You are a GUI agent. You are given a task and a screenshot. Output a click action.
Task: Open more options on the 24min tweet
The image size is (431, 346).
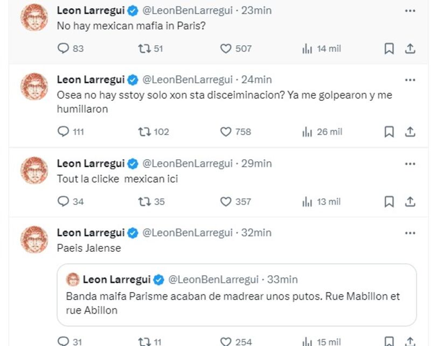coord(410,80)
